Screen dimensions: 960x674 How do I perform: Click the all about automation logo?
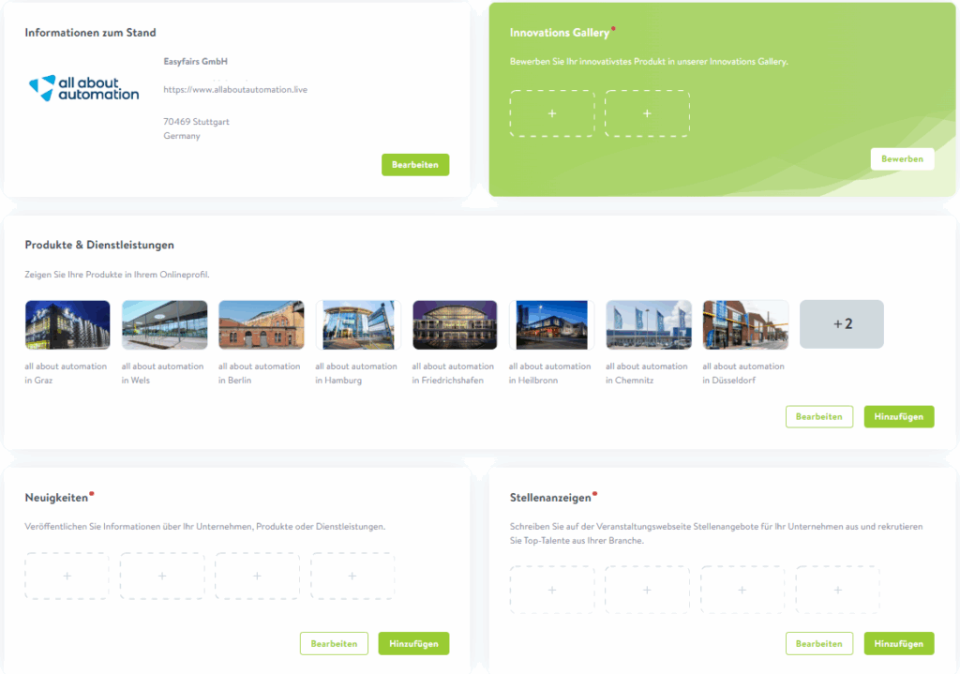pos(84,88)
